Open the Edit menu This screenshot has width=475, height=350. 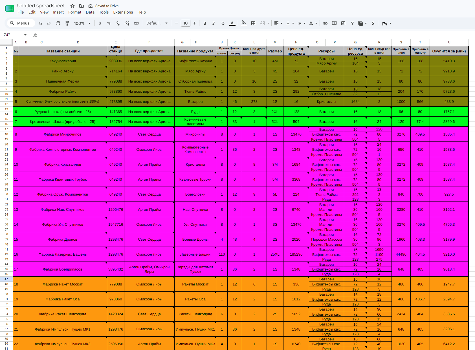pyautogui.click(x=32, y=12)
